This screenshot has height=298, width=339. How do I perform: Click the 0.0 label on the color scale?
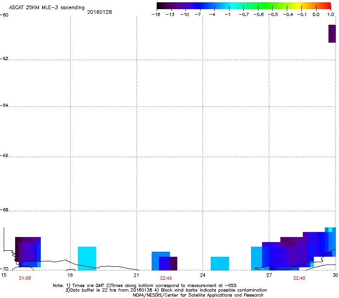(x=316, y=15)
